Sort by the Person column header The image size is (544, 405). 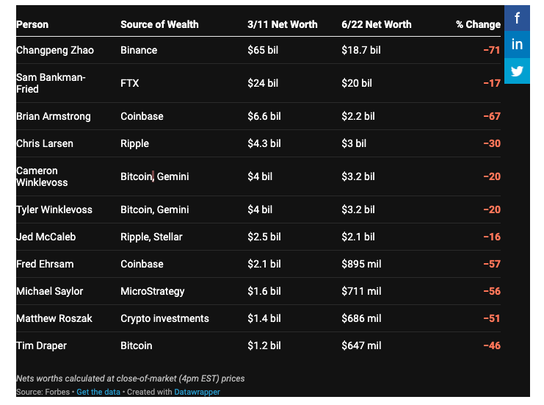[x=32, y=24]
